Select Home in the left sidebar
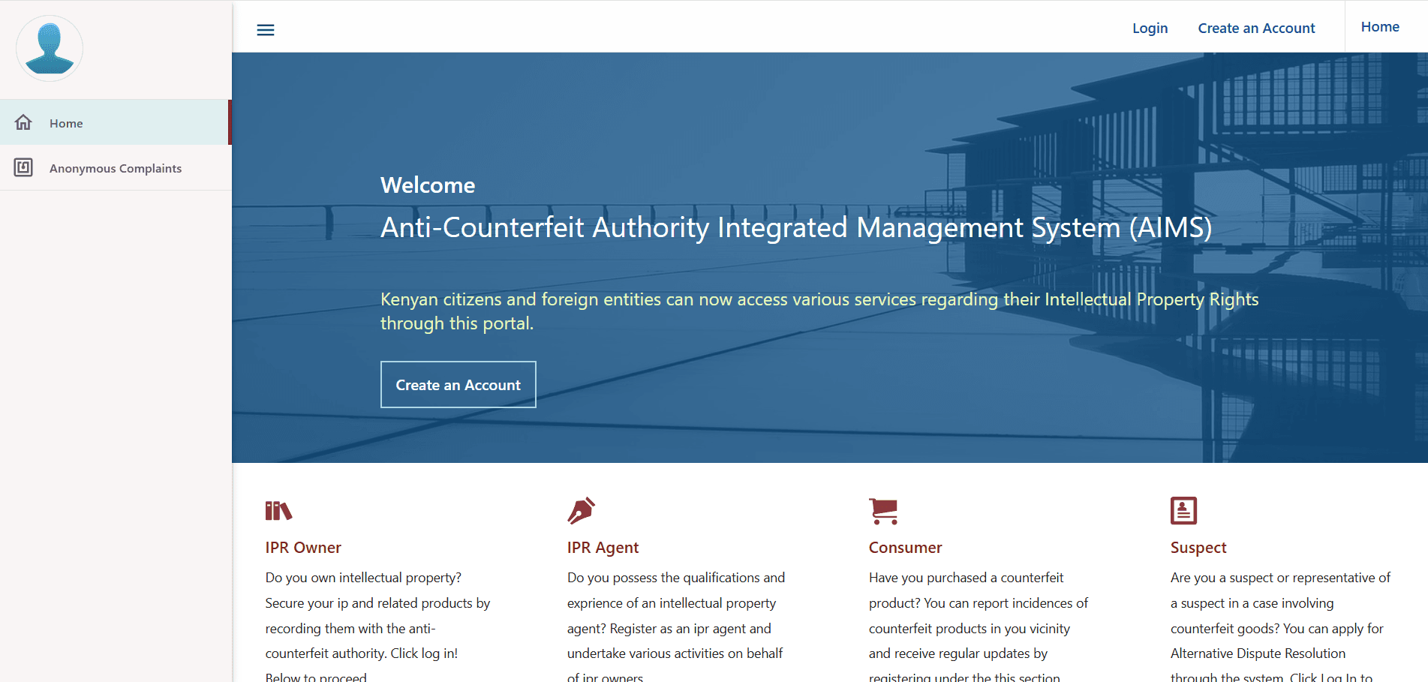This screenshot has height=682, width=1428. click(x=66, y=124)
